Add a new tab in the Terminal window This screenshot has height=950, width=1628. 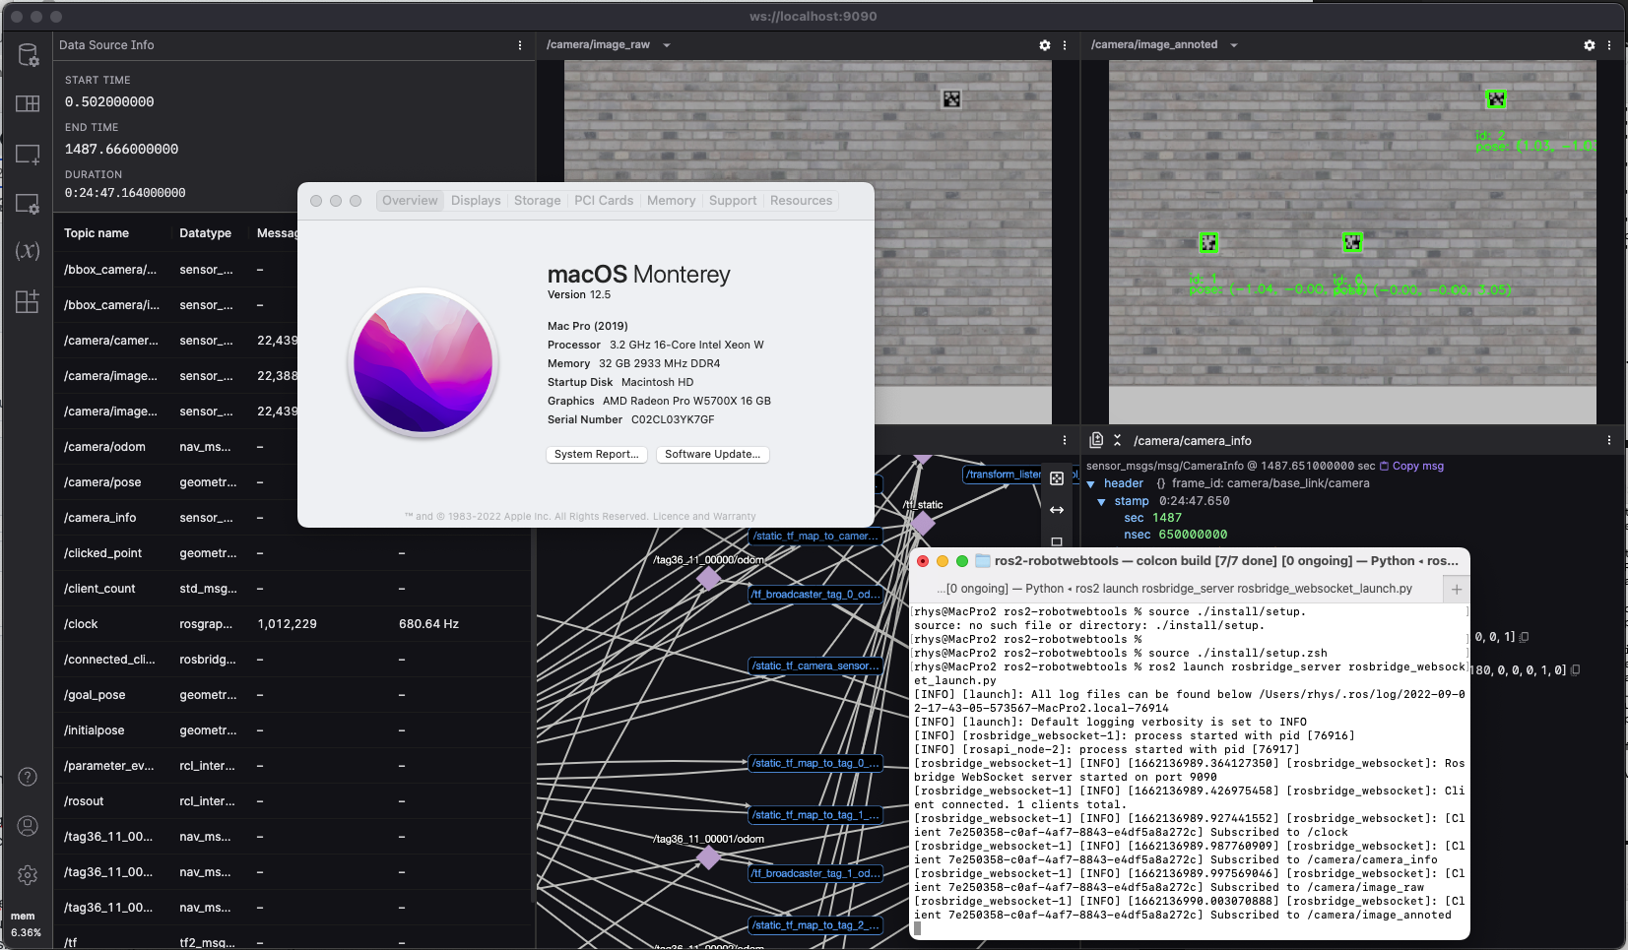pyautogui.click(x=1457, y=589)
